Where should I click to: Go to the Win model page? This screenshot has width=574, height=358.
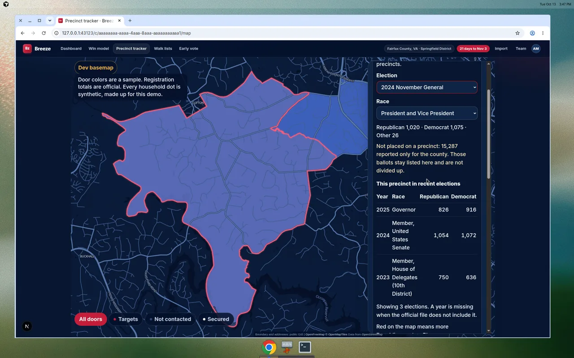[x=99, y=48]
